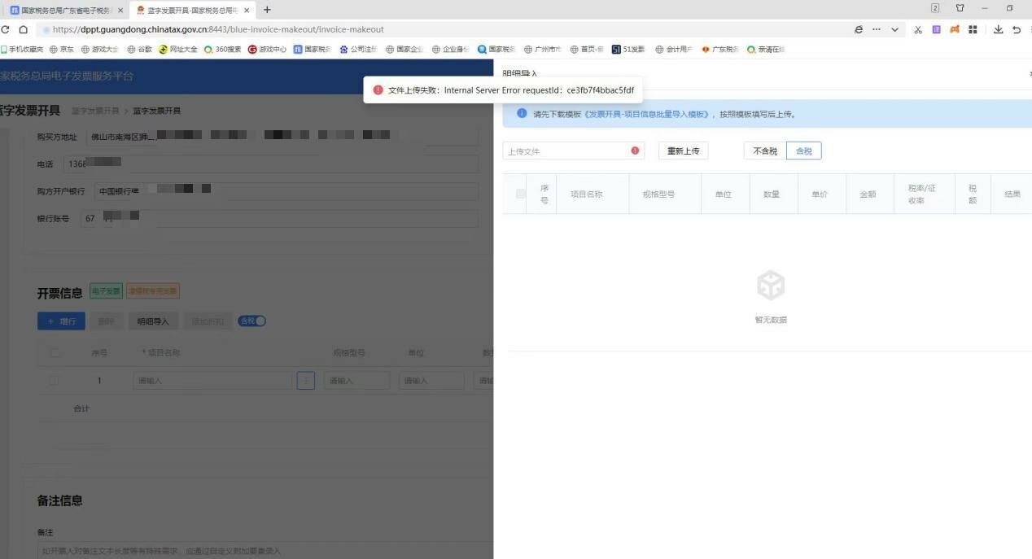Click the red error icon in upload field
The height and width of the screenshot is (559, 1032).
click(635, 151)
